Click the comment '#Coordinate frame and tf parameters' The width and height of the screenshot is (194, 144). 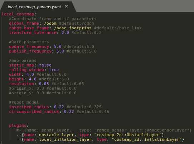(x=53, y=19)
